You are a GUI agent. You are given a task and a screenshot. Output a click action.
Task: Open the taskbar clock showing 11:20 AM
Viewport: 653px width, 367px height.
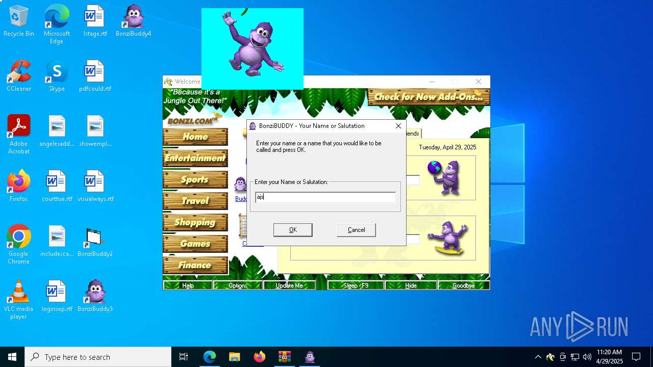click(610, 357)
